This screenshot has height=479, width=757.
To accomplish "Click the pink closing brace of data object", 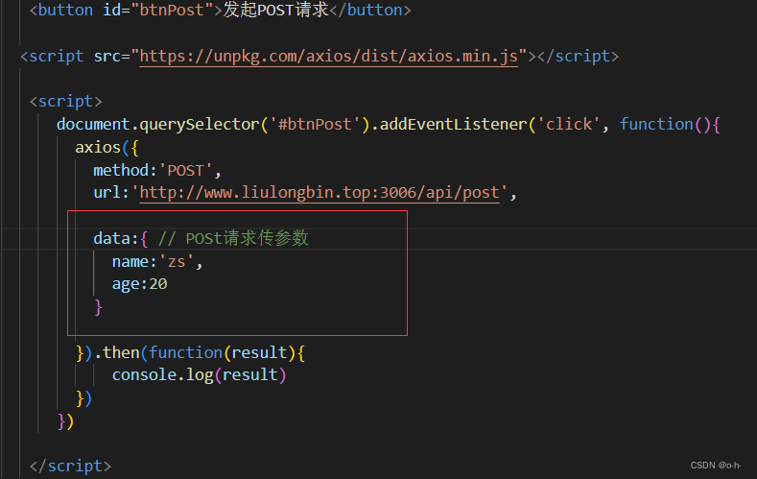I will (x=99, y=307).
